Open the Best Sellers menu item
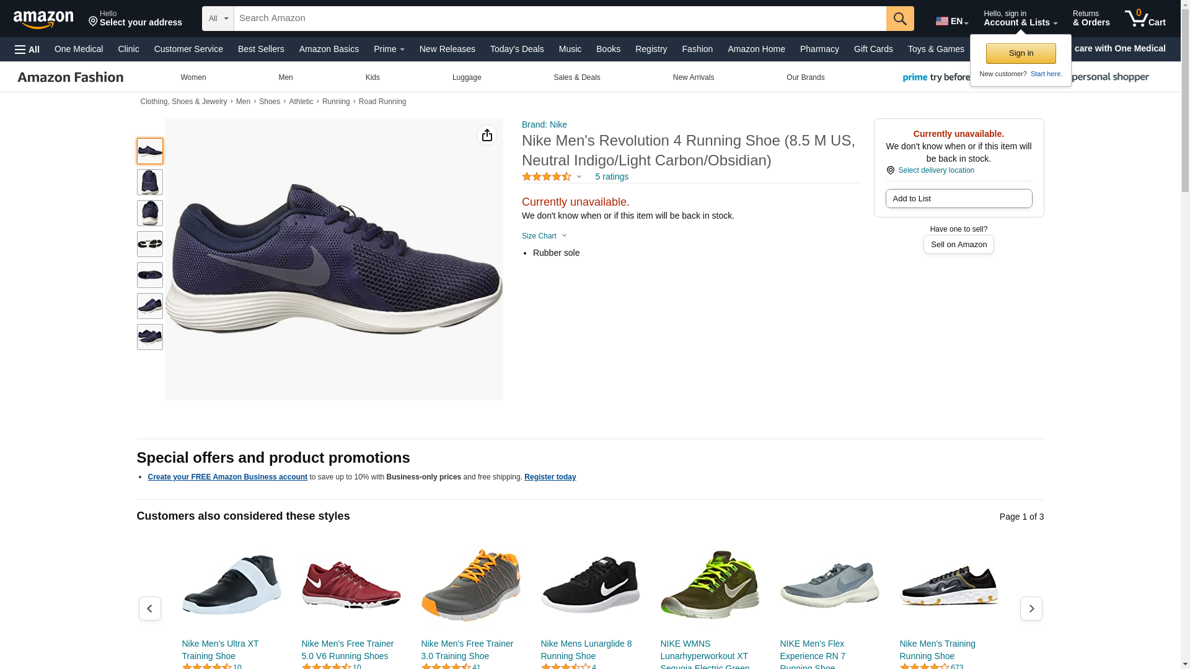This screenshot has height=669, width=1190. (x=261, y=49)
